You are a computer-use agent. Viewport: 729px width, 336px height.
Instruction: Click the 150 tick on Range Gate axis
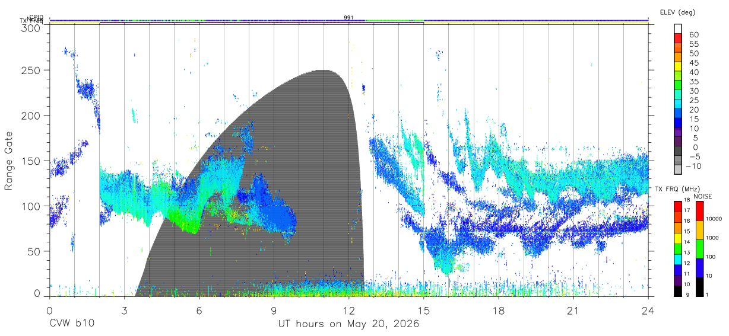pyautogui.click(x=30, y=161)
